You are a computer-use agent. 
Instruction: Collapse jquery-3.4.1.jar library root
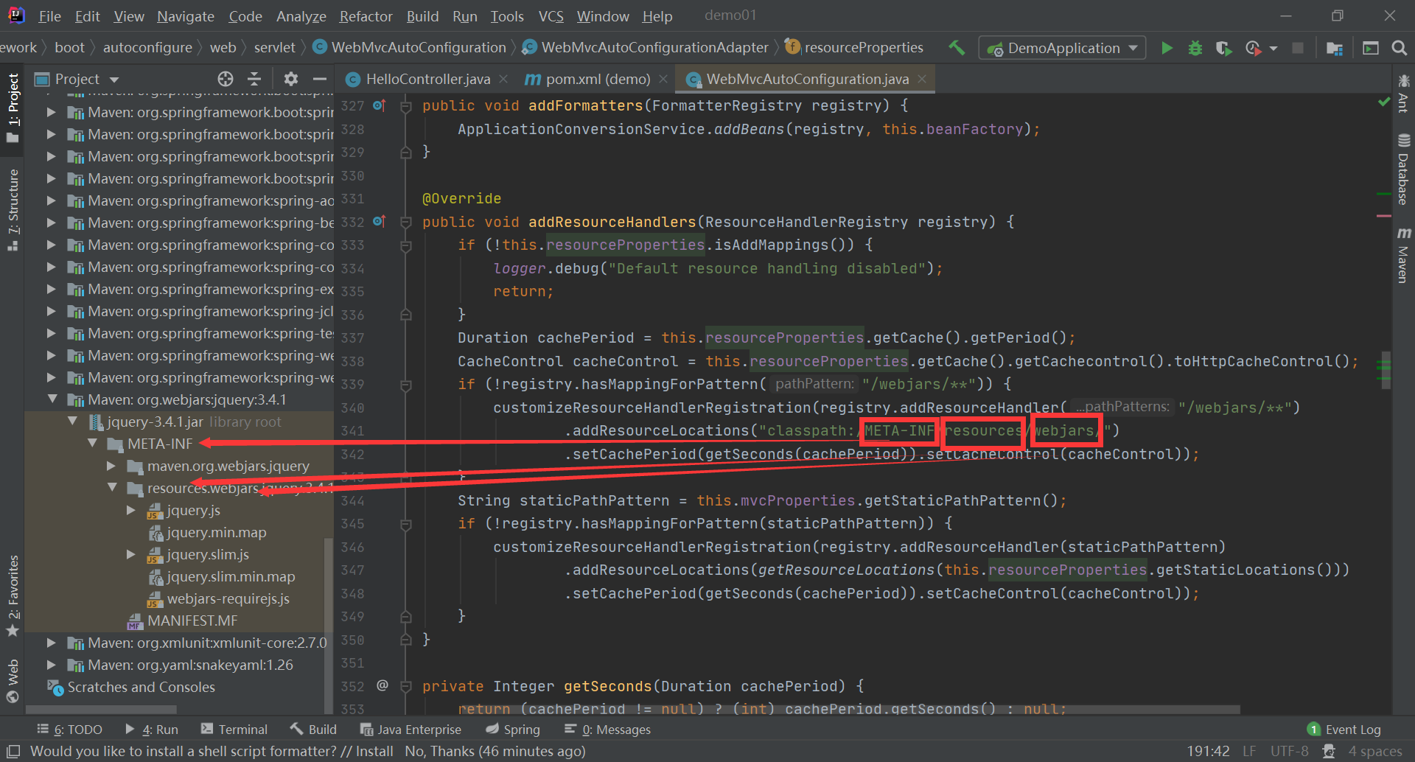click(x=72, y=422)
